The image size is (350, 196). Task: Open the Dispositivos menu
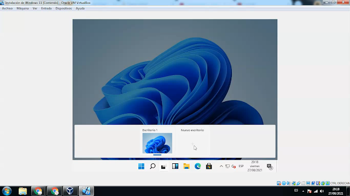[63, 9]
